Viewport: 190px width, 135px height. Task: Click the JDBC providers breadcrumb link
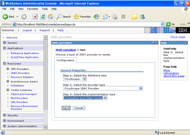(66, 50)
